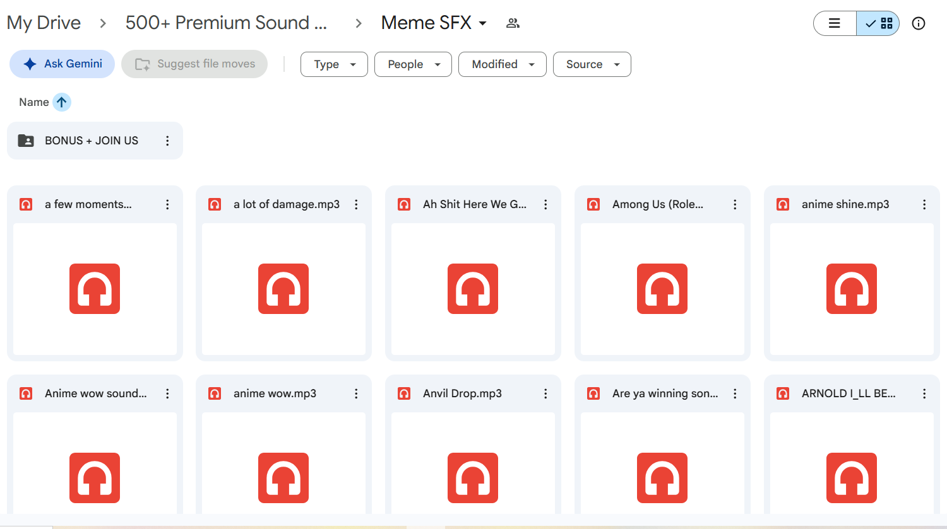Viewport: 947px width, 529px height.
Task: Click small audio icon of Anime wow sound...
Action: (26, 393)
